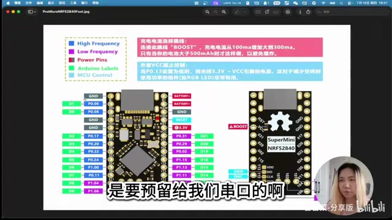Click the P0.17 pin label

tap(93, 136)
